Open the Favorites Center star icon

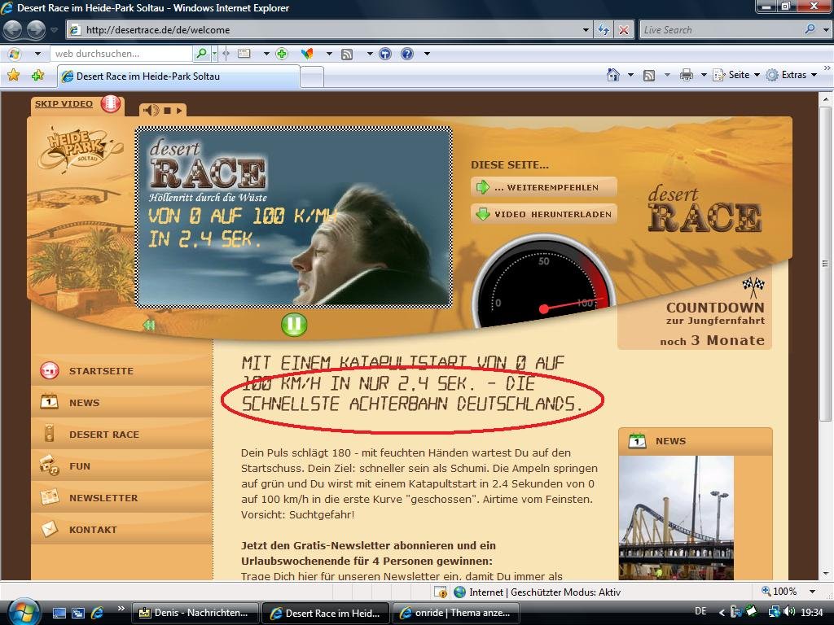14,76
